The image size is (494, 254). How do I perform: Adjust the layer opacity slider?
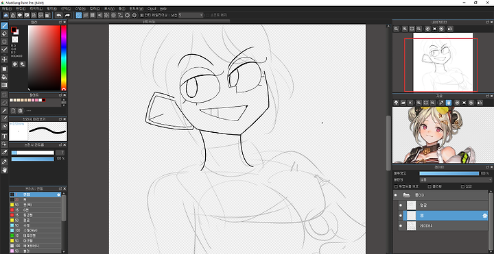(x=449, y=173)
